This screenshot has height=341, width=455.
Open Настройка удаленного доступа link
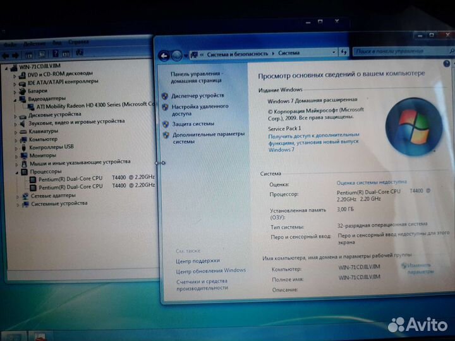coord(200,110)
